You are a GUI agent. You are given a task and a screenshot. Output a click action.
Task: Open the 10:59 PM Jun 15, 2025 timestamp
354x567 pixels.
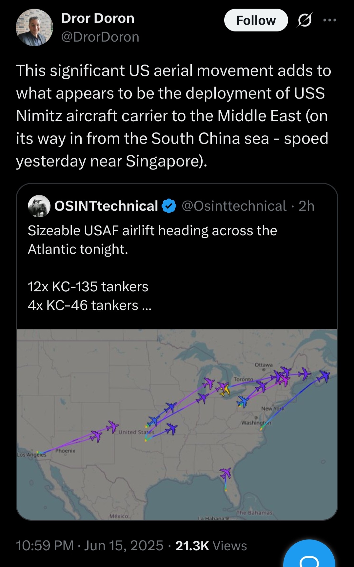(x=89, y=546)
